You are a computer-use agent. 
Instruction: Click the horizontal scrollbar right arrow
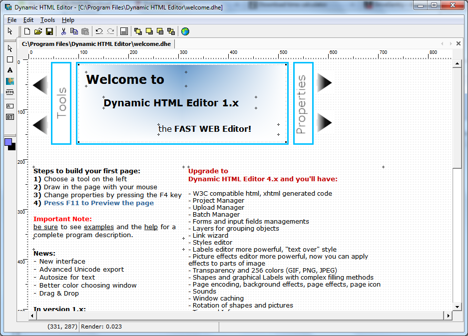448,316
